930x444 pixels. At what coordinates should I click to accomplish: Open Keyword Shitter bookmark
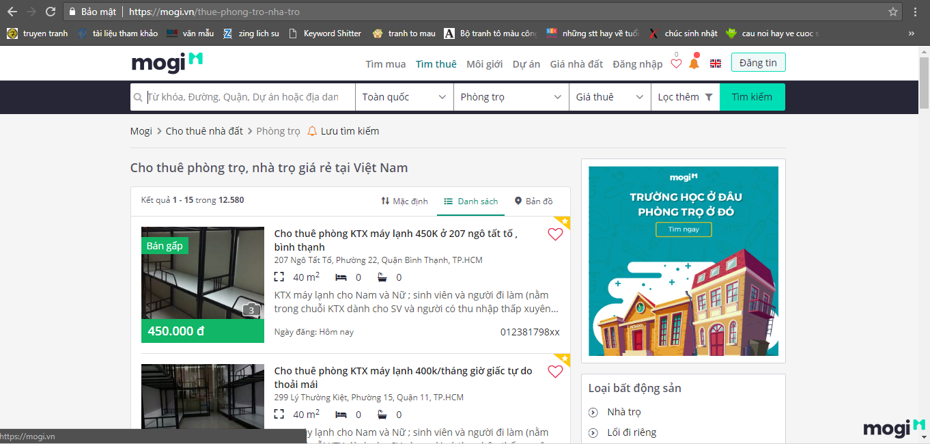click(x=325, y=33)
